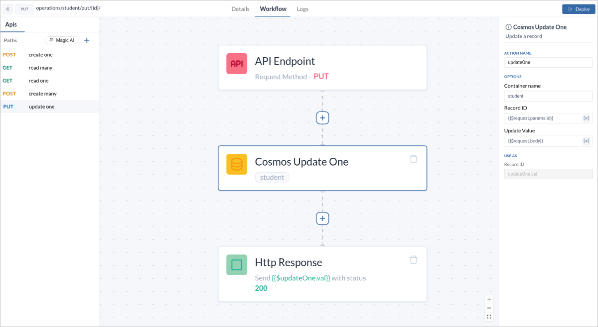Edit the Action Name field
Viewport: 598px width, 327px height.
pyautogui.click(x=548, y=62)
